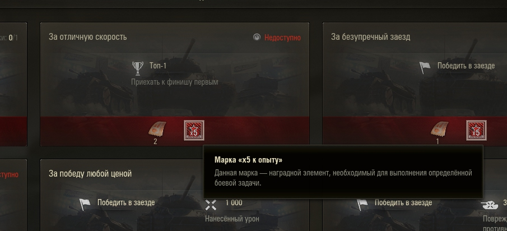The height and width of the screenshot is (231, 507).
Task: Open the За безупречный заезд mission card
Action: click(415, 84)
